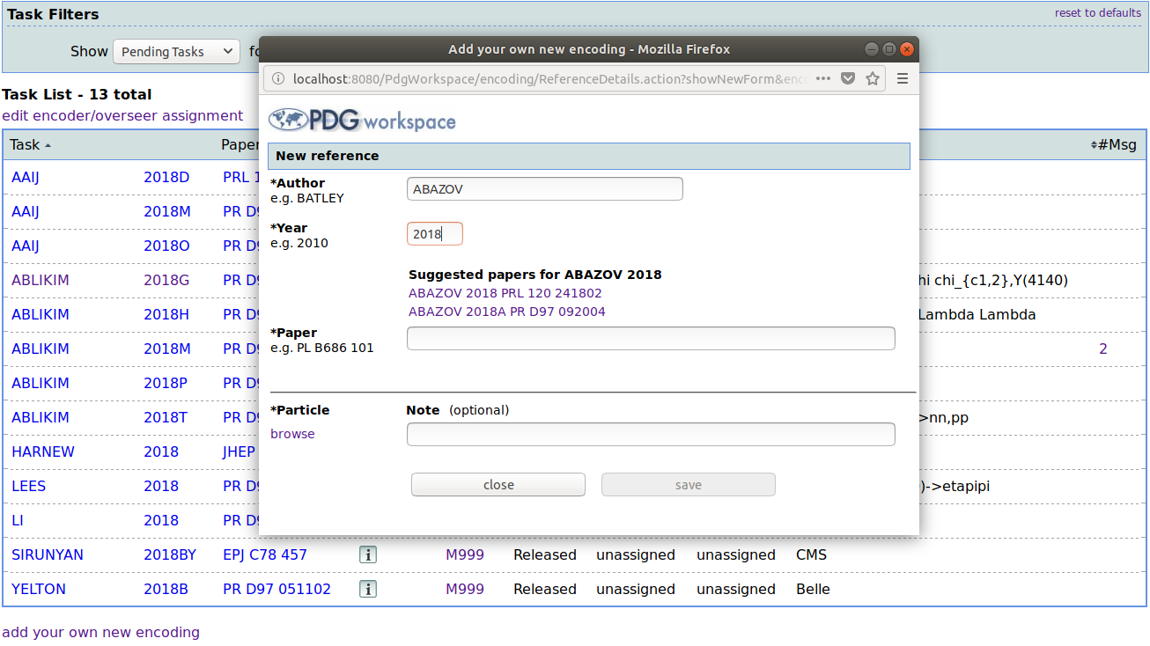Sort the list by Task column header

(31, 144)
